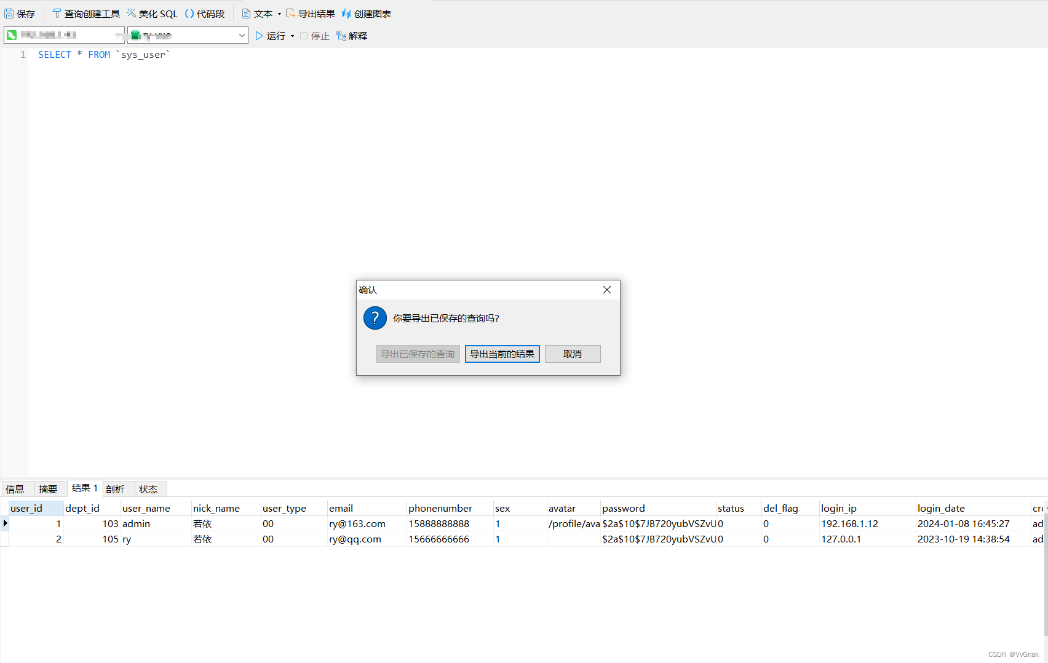Select login_ip 192.168.1.12 cell
This screenshot has height=663, width=1048.
(x=867, y=523)
